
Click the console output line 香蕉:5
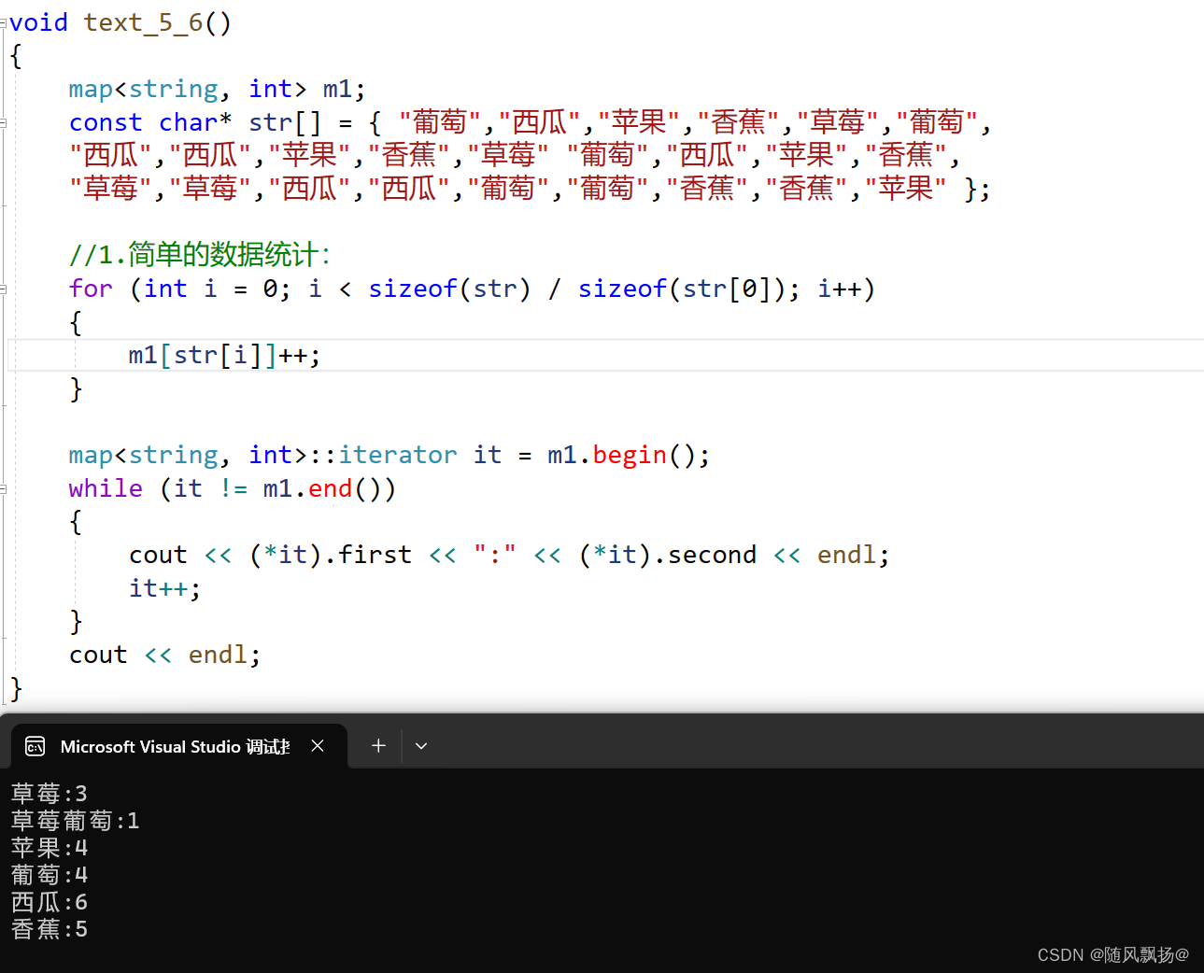50,929
